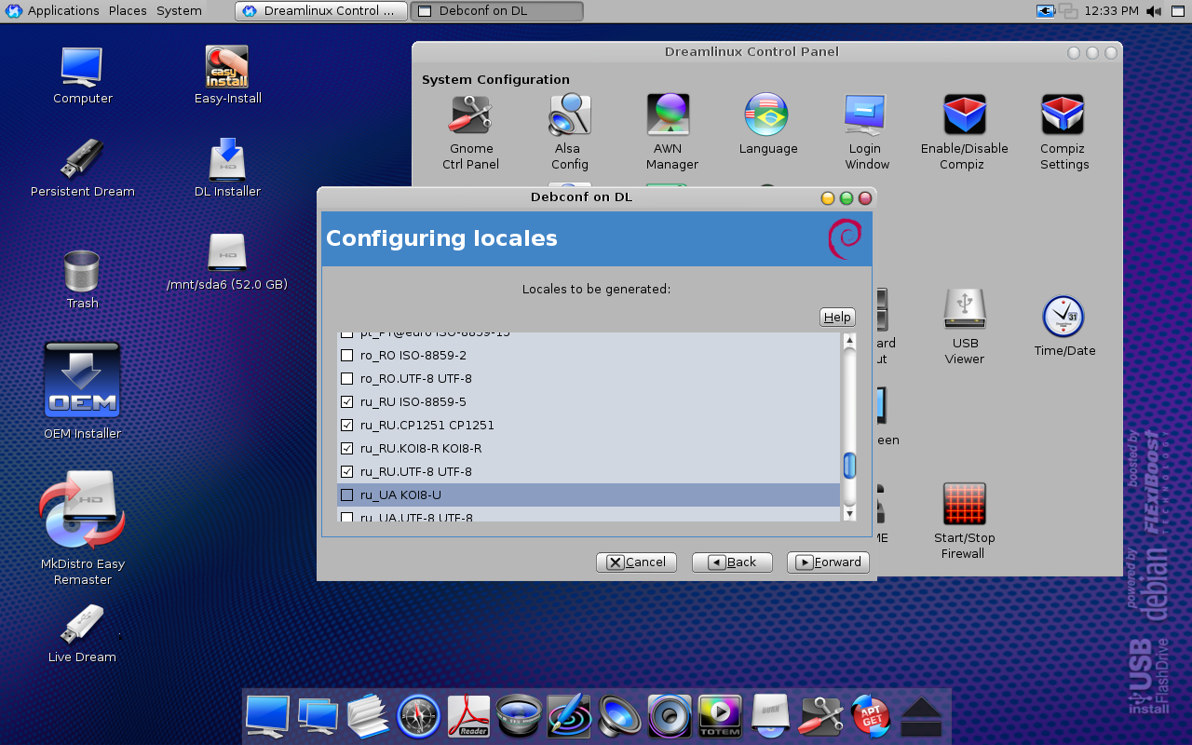Open the System menu

179,11
